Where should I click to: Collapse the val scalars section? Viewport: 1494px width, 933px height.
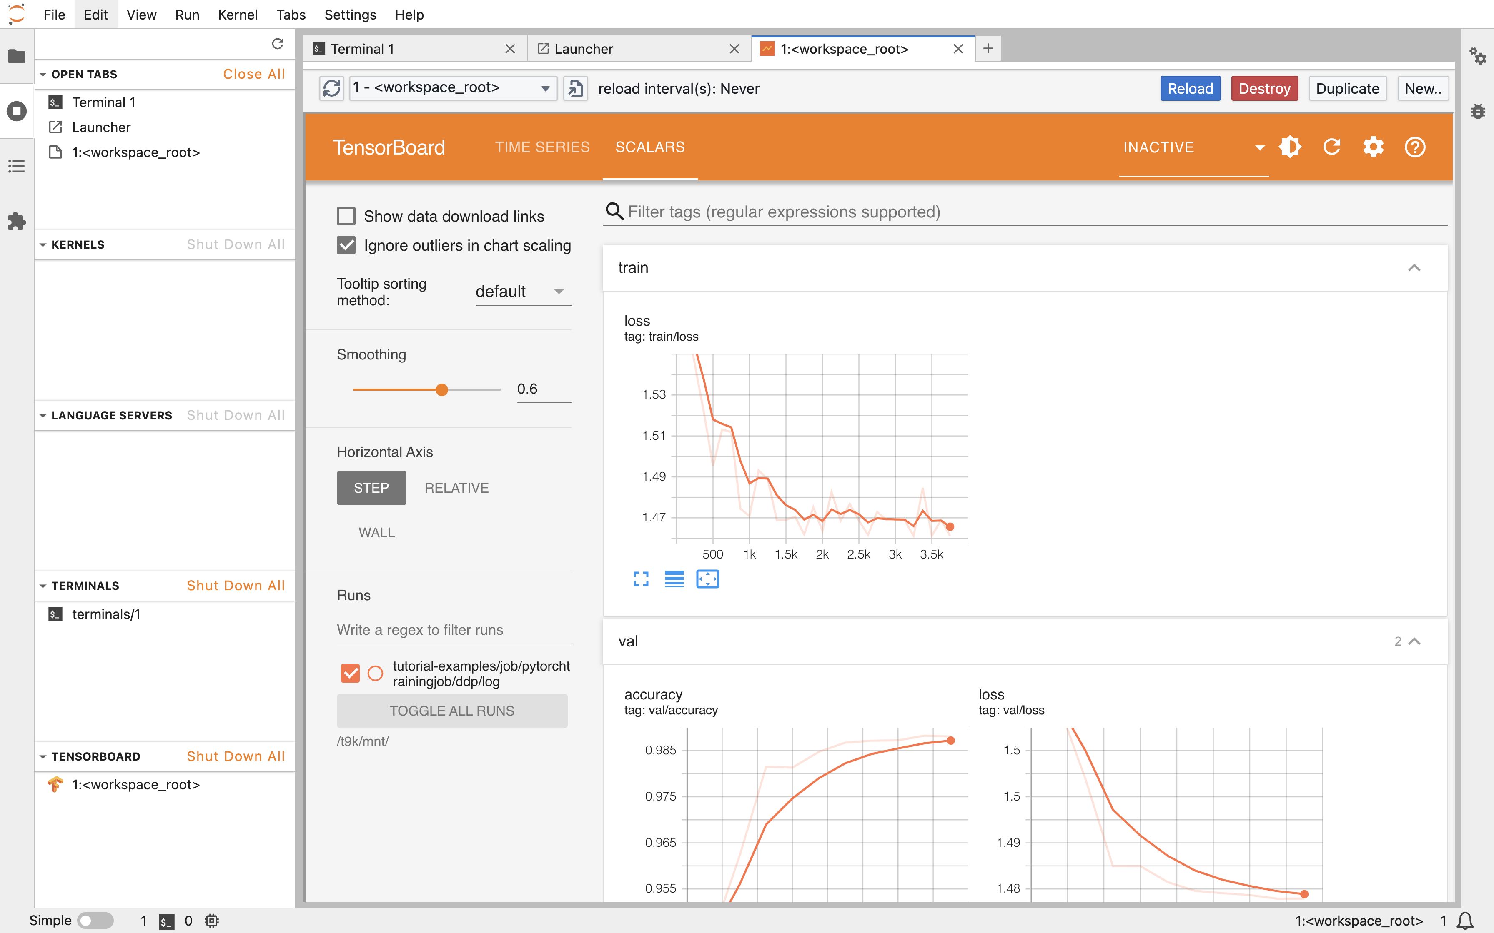pos(1414,642)
